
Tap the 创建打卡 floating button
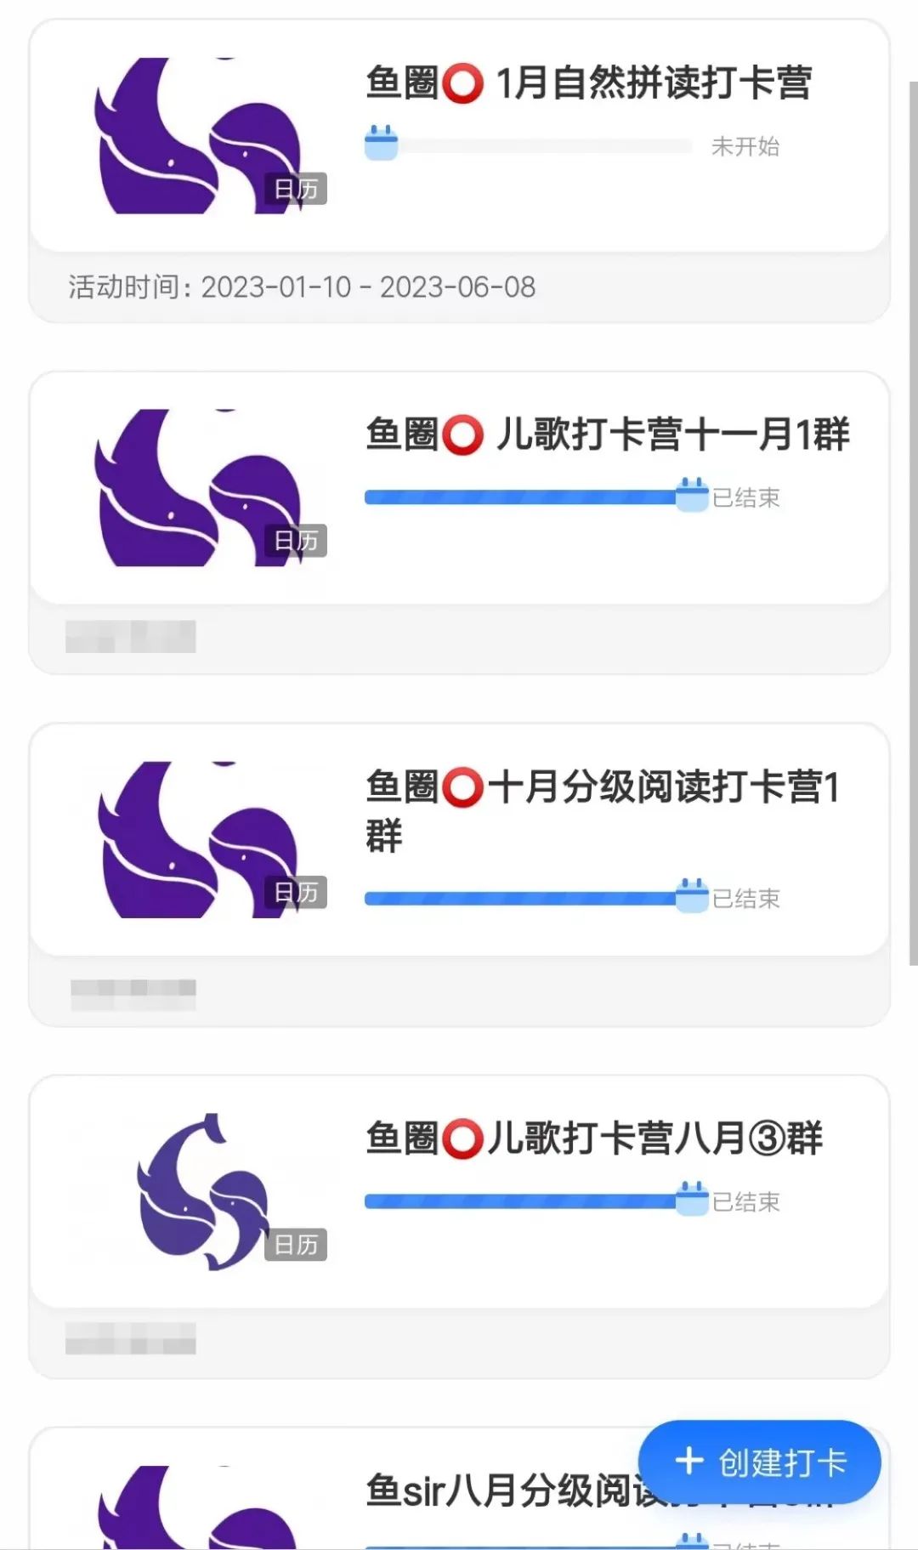point(760,1462)
